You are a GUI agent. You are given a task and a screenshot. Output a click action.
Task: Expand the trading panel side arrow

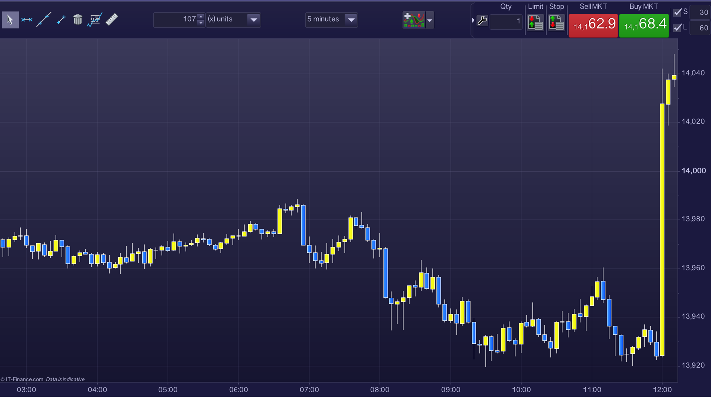(473, 21)
